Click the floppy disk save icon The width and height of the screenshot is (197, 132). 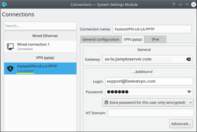tap(106, 102)
